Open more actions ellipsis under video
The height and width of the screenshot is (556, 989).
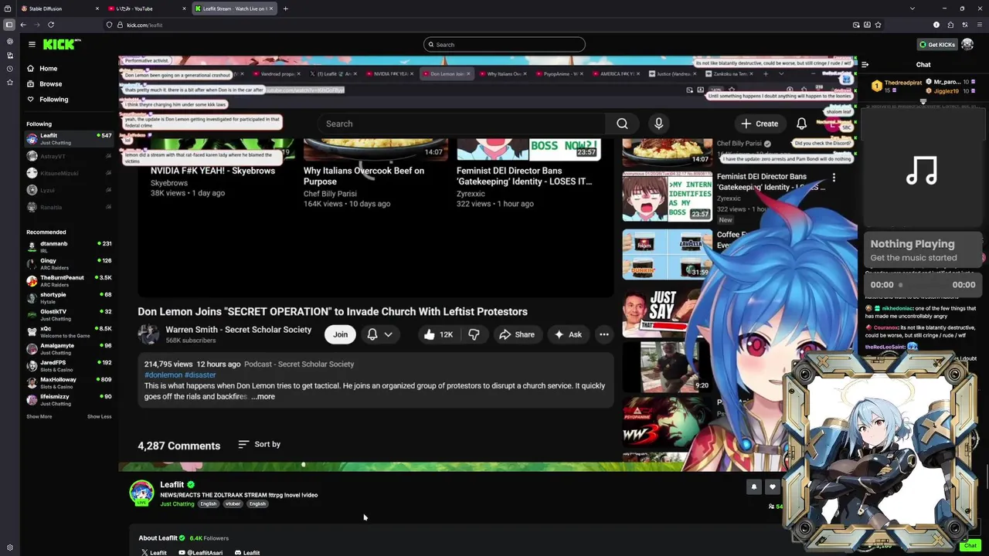click(x=604, y=334)
